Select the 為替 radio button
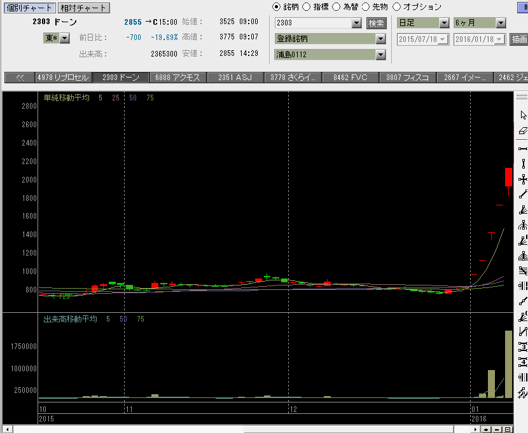 pos(336,7)
